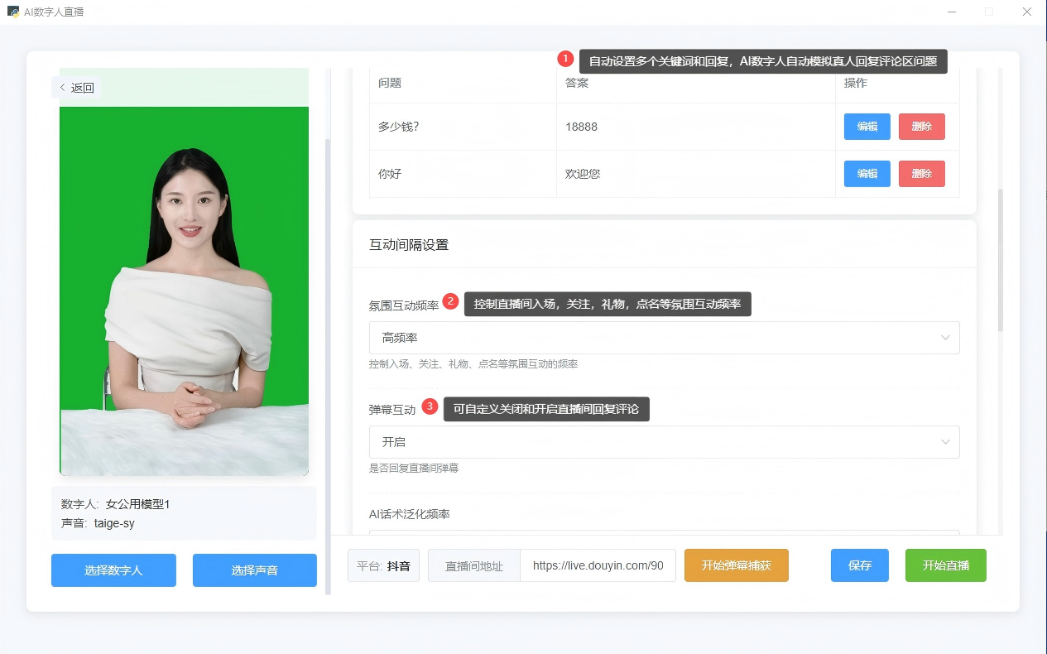Viewport: 1047px width, 654px height.
Task: Click the 弹幕互动 field label
Action: pyautogui.click(x=392, y=410)
